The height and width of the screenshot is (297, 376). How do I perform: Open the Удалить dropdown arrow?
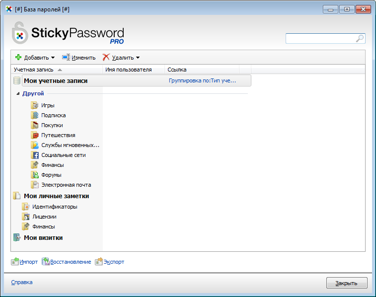[x=138, y=58]
